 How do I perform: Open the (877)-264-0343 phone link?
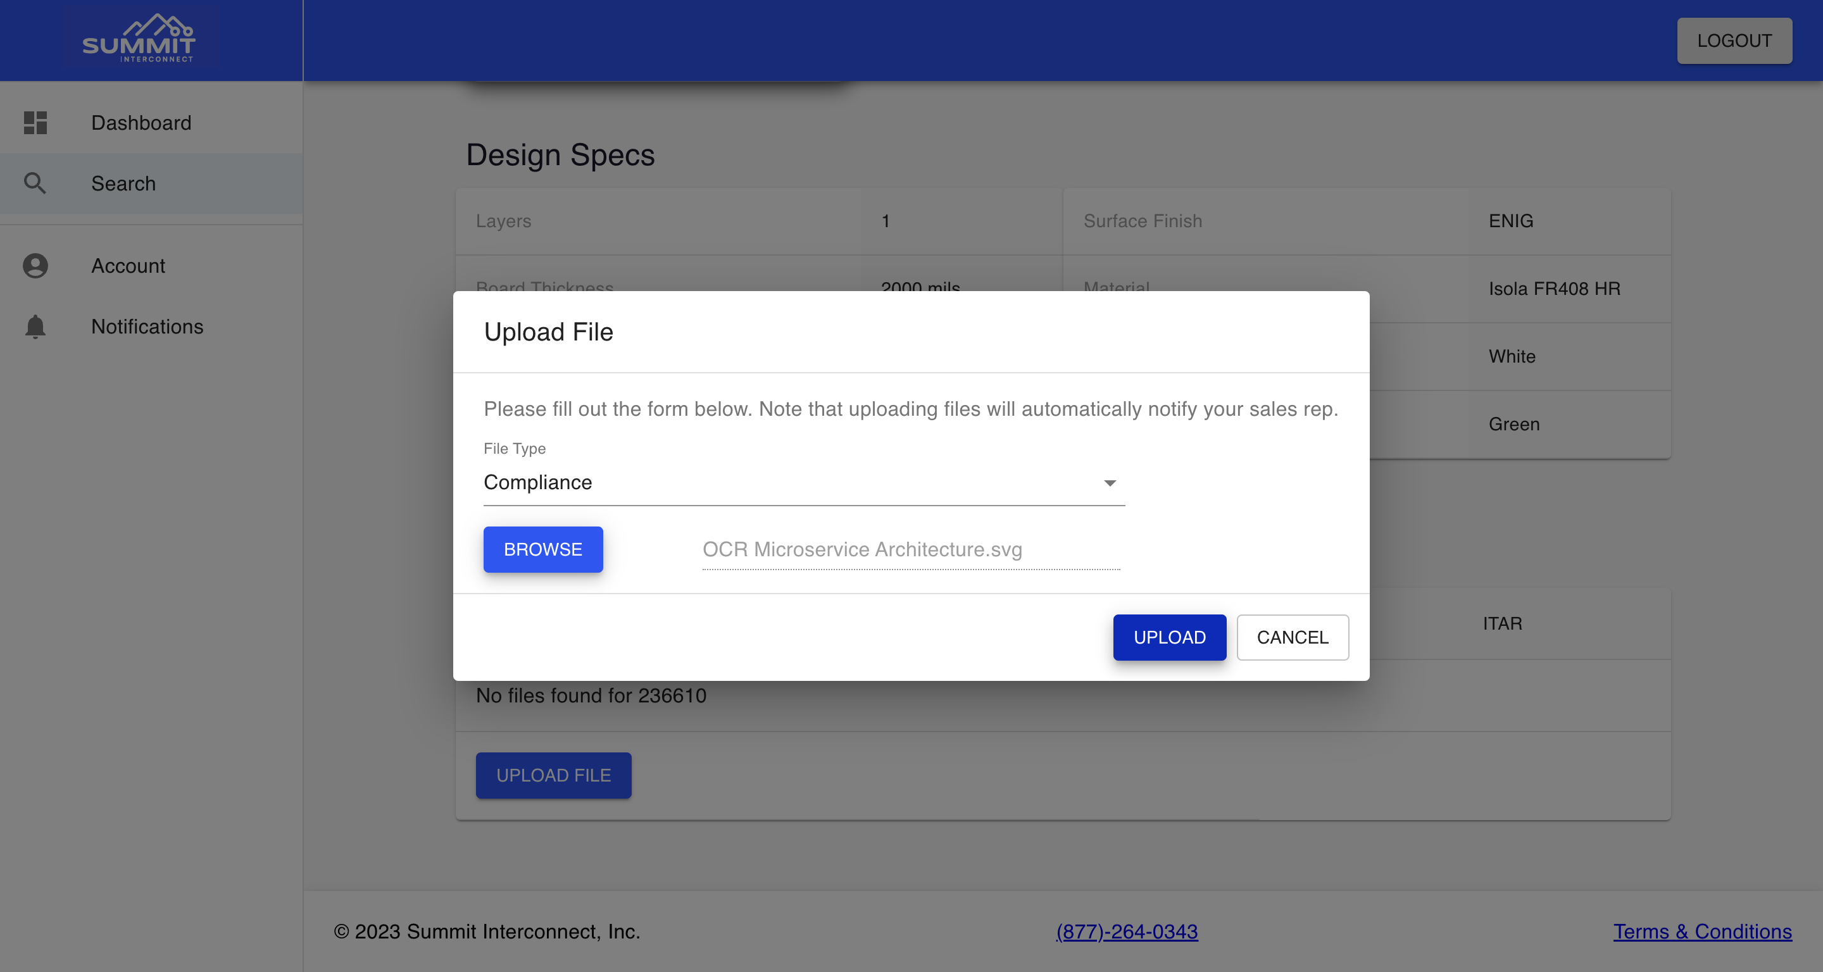tap(1127, 931)
